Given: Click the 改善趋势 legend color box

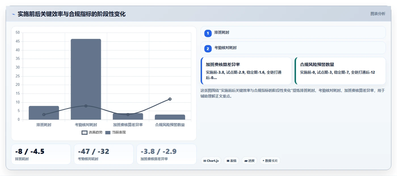Looking at the screenshot, I should tap(84, 133).
